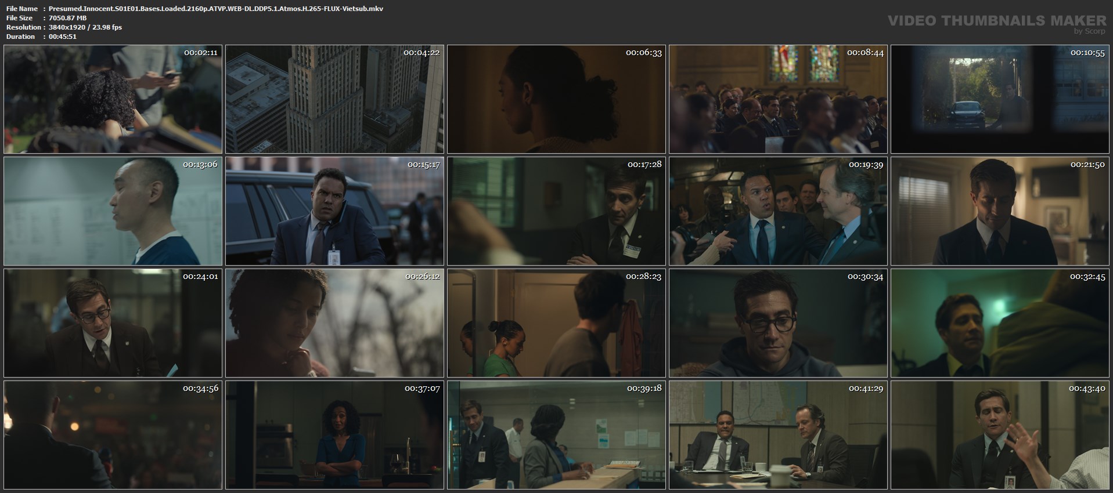The image size is (1113, 493).
Task: Click the thumbnail stamped 00:15:17
Action: [x=335, y=211]
